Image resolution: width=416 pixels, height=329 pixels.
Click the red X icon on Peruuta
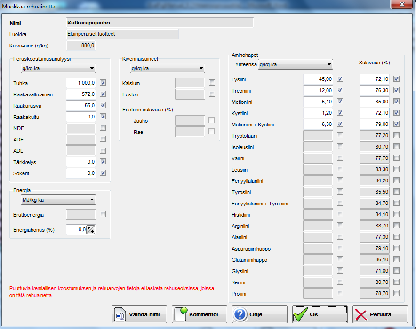pos(361,315)
